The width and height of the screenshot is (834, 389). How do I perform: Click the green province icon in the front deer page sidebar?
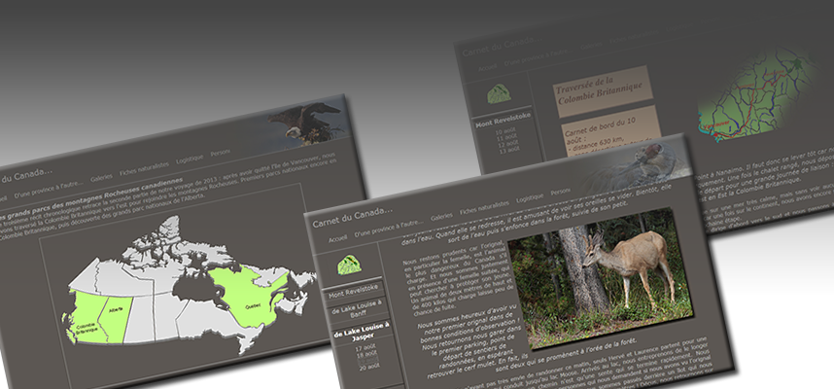pos(349,265)
